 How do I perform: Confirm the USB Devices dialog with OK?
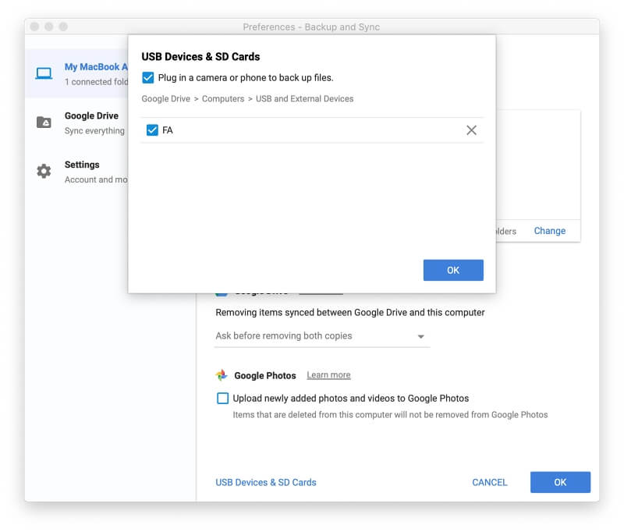tap(453, 270)
